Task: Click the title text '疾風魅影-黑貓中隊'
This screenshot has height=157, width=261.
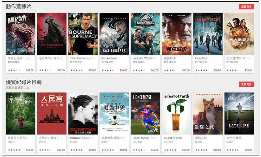Action: click(114, 138)
